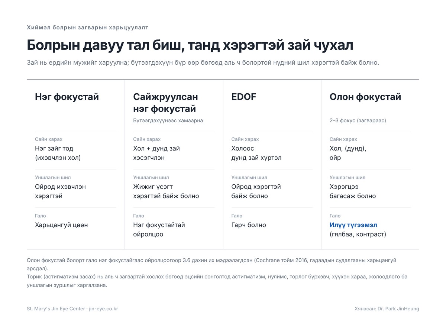Click the blue highlighted "Илүү түгээмэл" text
This screenshot has height=323, width=446.
(353, 225)
